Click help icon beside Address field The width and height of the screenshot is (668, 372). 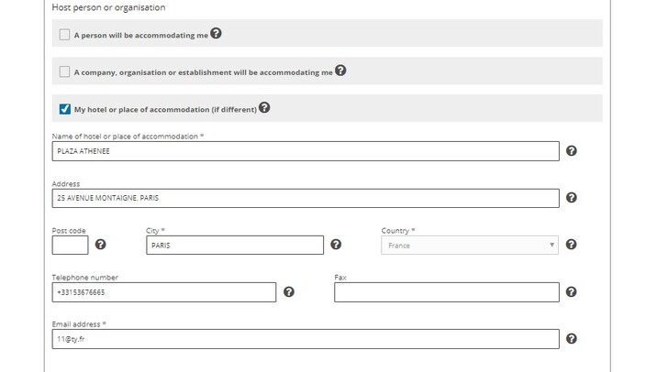click(572, 198)
